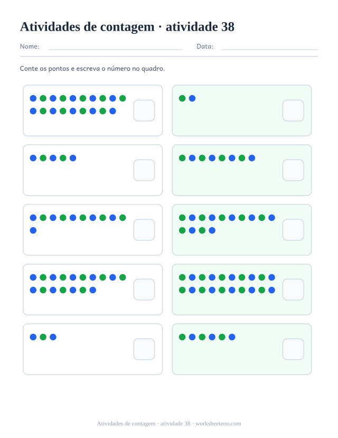Image resolution: width=338 pixels, height=438 pixels.
Task: Select the answer box beside six dots
Action: tap(293, 349)
